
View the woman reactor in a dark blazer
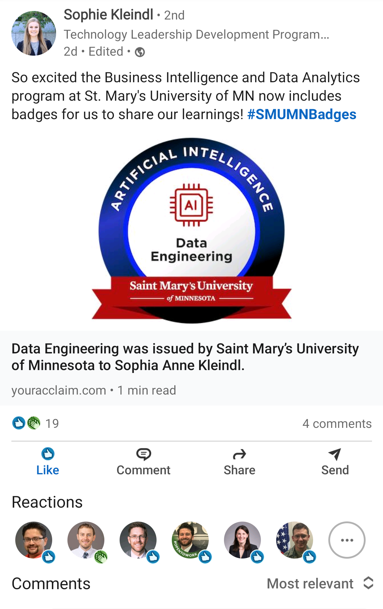(242, 540)
